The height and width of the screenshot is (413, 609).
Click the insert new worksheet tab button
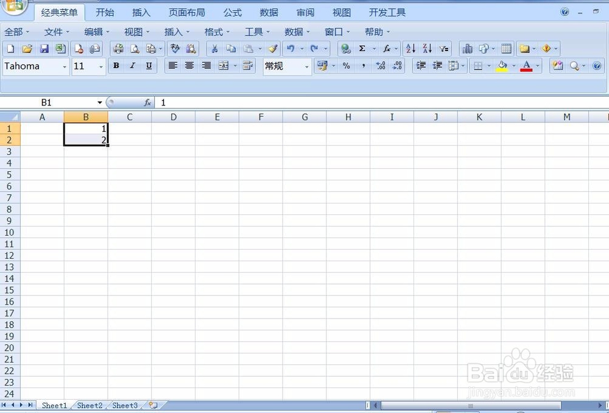coord(153,405)
